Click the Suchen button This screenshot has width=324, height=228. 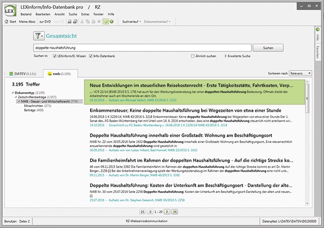[x=268, y=47]
